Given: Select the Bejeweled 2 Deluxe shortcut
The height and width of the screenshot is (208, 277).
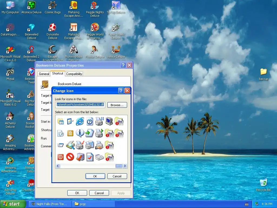Looking at the screenshot, I should 31,54.
